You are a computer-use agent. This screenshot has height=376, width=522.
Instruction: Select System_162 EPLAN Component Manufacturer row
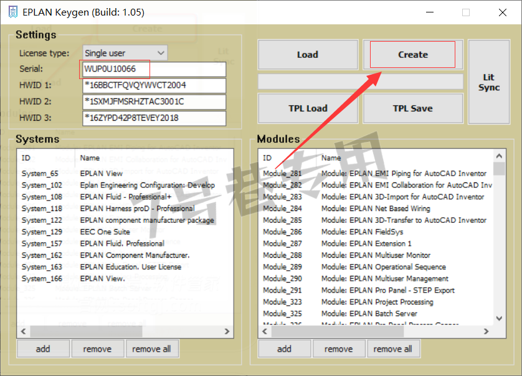[125, 255]
